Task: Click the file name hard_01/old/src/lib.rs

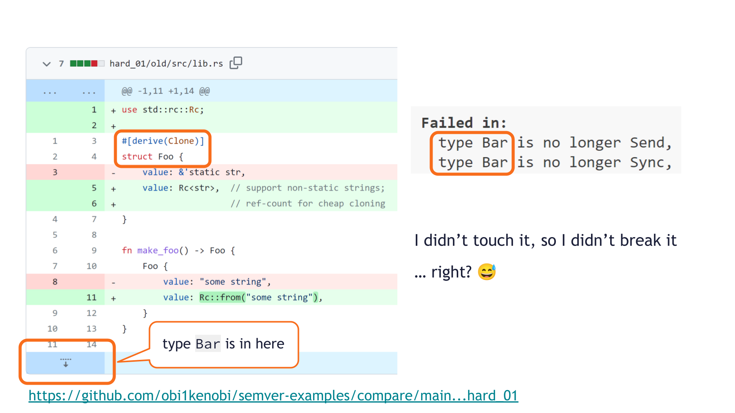Action: click(165, 63)
